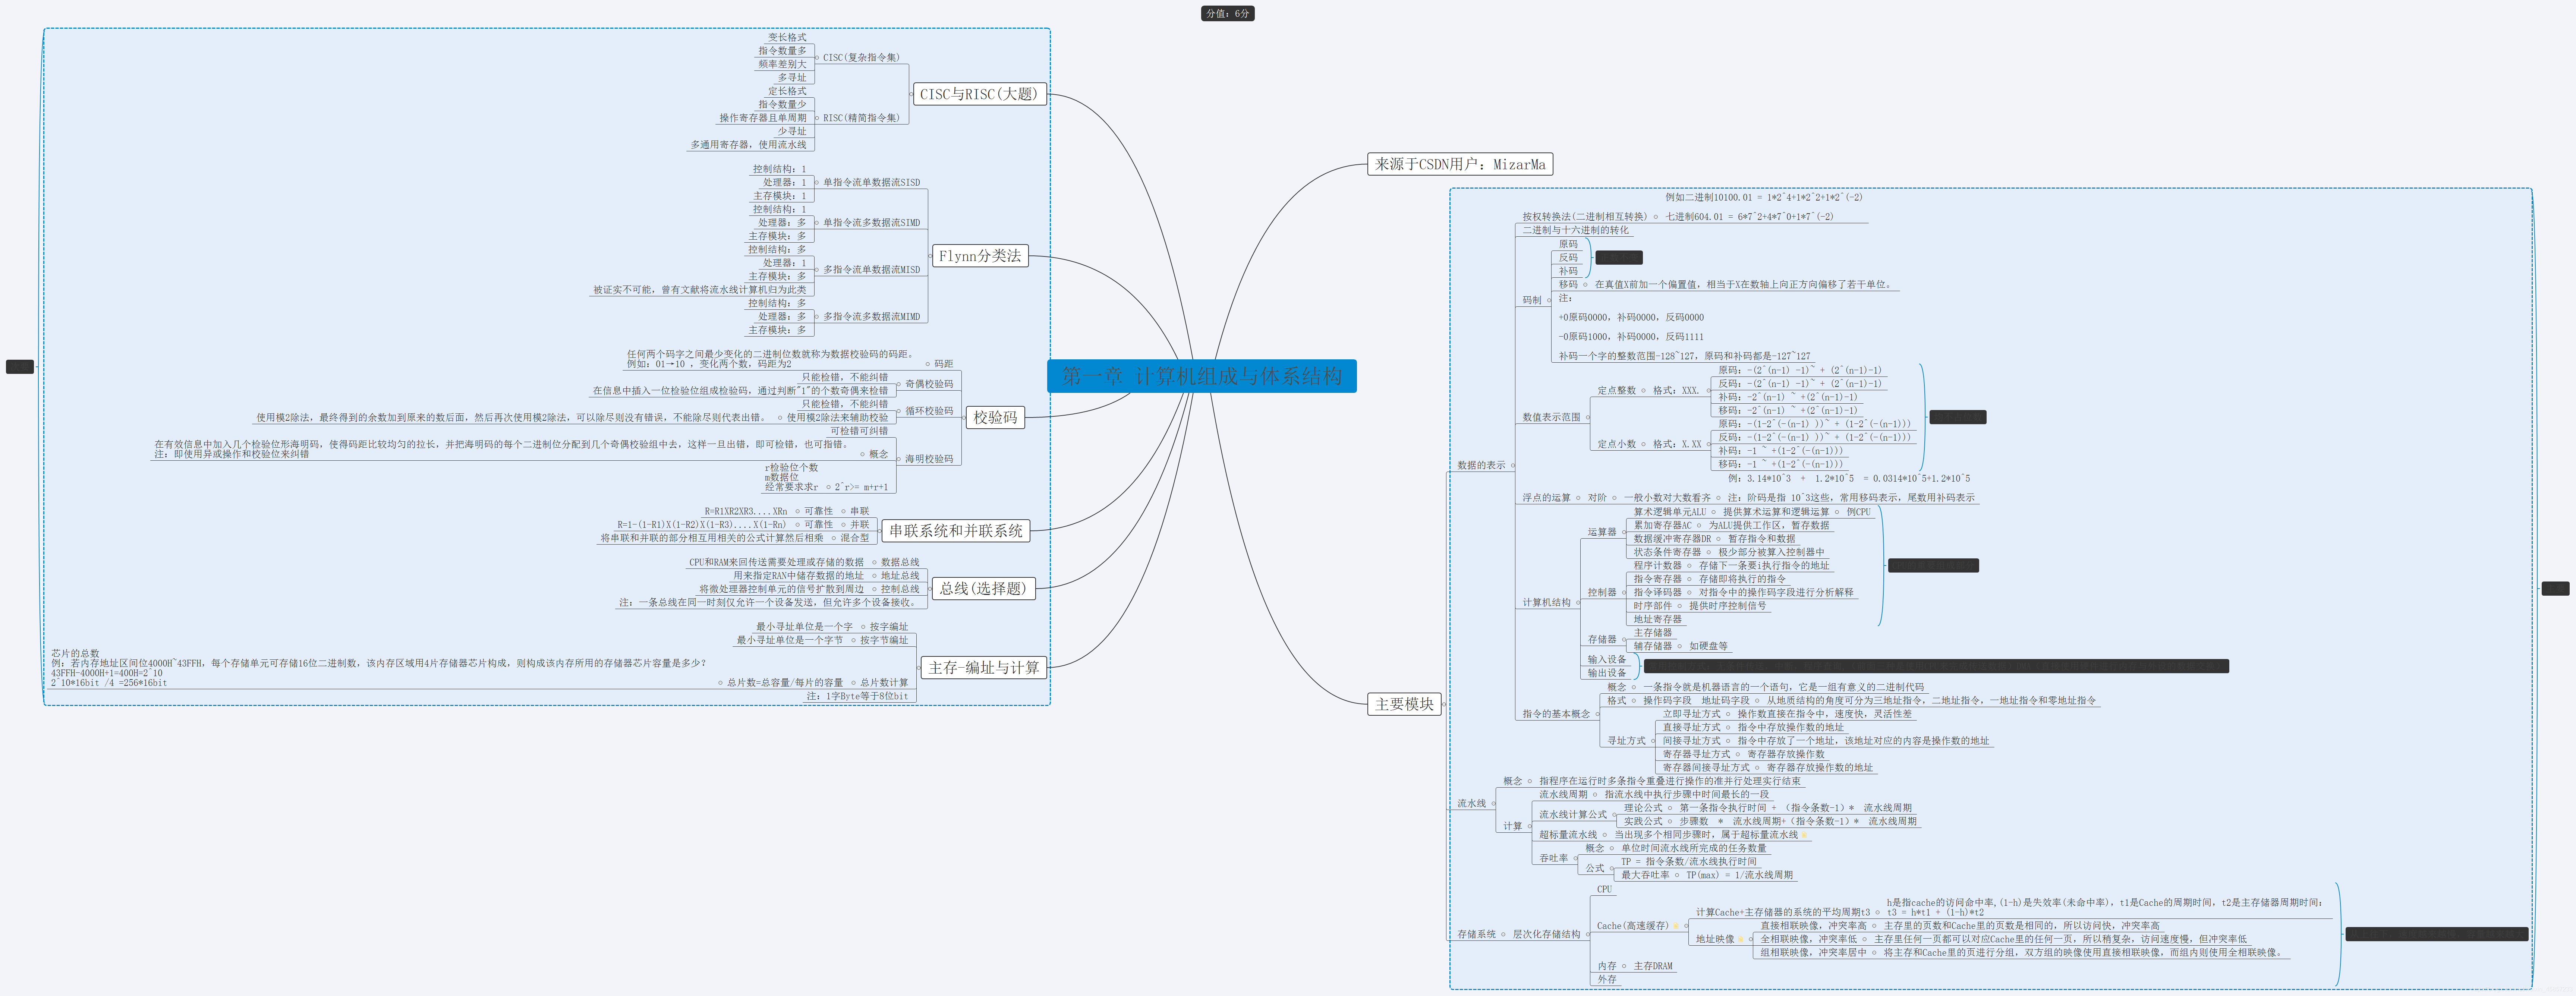Select the 来源于CSDN用户:MizarMa topic

(x=1460, y=164)
